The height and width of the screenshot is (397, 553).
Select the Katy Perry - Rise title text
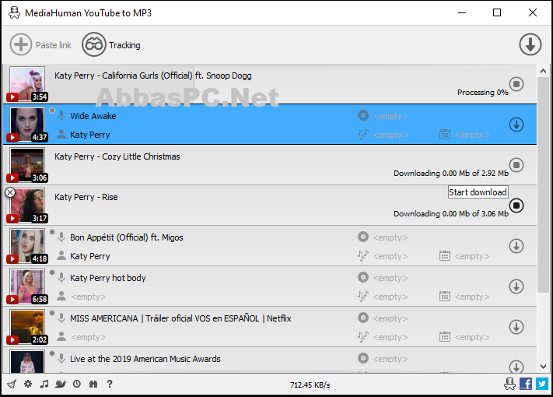point(86,197)
